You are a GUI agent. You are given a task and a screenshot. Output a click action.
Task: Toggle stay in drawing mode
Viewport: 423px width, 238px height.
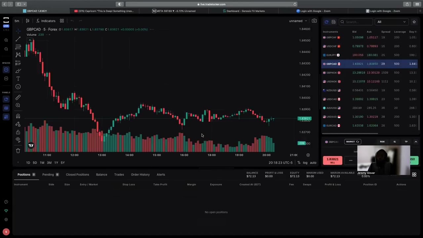18,124
